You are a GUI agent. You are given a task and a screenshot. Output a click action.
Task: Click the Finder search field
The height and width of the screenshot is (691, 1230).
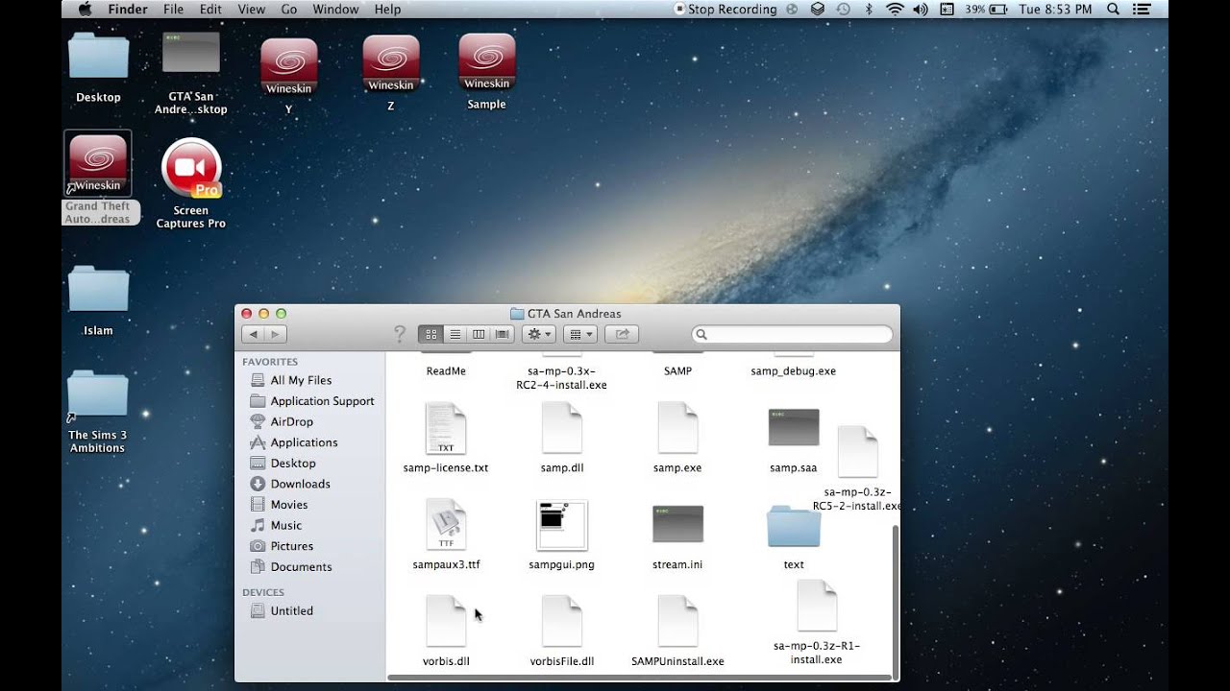coord(792,334)
